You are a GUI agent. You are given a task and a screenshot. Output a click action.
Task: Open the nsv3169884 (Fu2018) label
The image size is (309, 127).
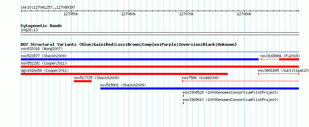tap(280, 56)
